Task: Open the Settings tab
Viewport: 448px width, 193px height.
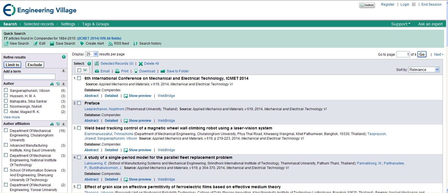Action: [x=68, y=24]
